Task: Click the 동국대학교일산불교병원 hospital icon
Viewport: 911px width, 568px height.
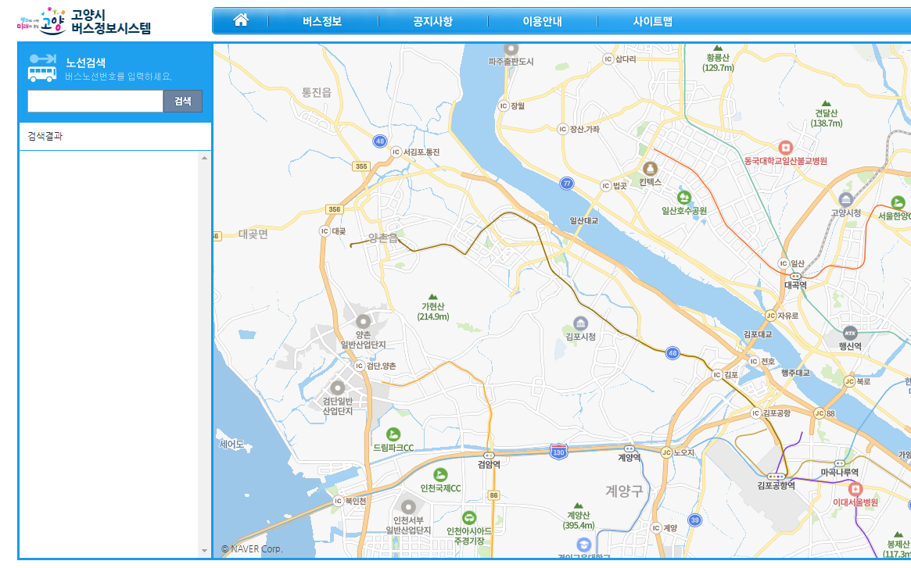Action: point(786,148)
